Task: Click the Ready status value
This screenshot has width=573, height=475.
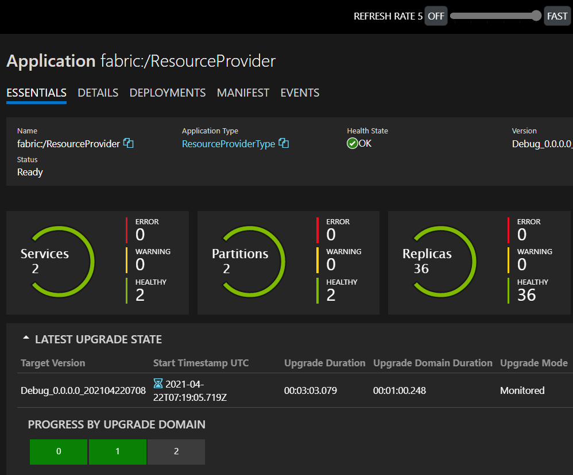Action: (x=30, y=172)
